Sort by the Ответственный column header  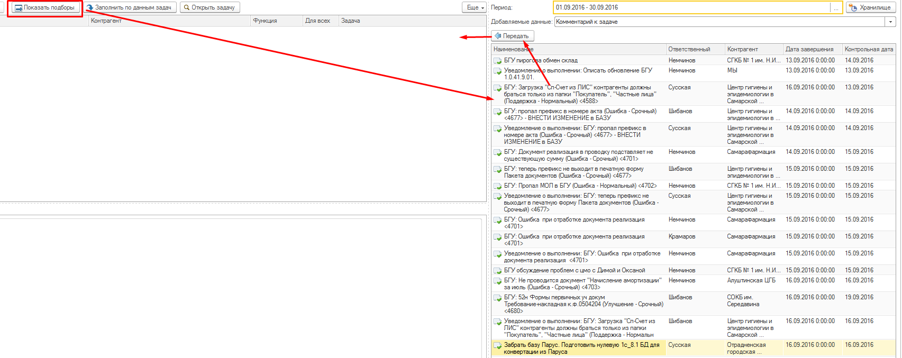[689, 49]
